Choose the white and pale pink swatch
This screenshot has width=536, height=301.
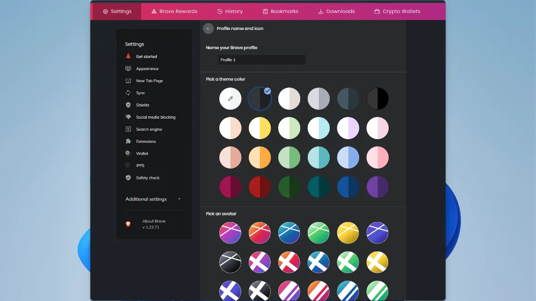pyautogui.click(x=378, y=128)
